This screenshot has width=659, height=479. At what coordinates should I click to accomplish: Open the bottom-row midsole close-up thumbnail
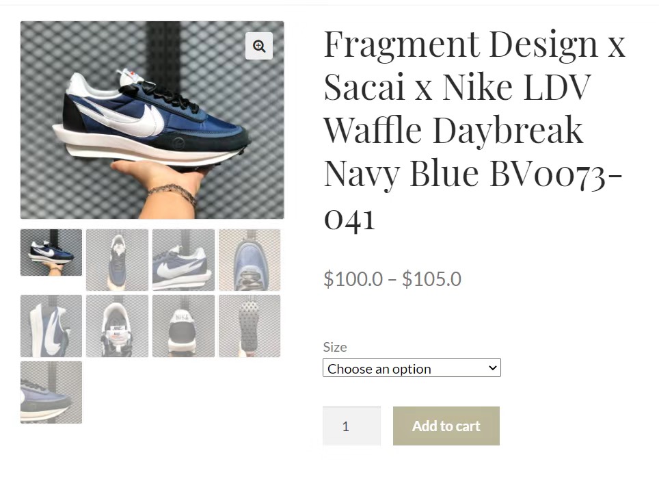51,392
